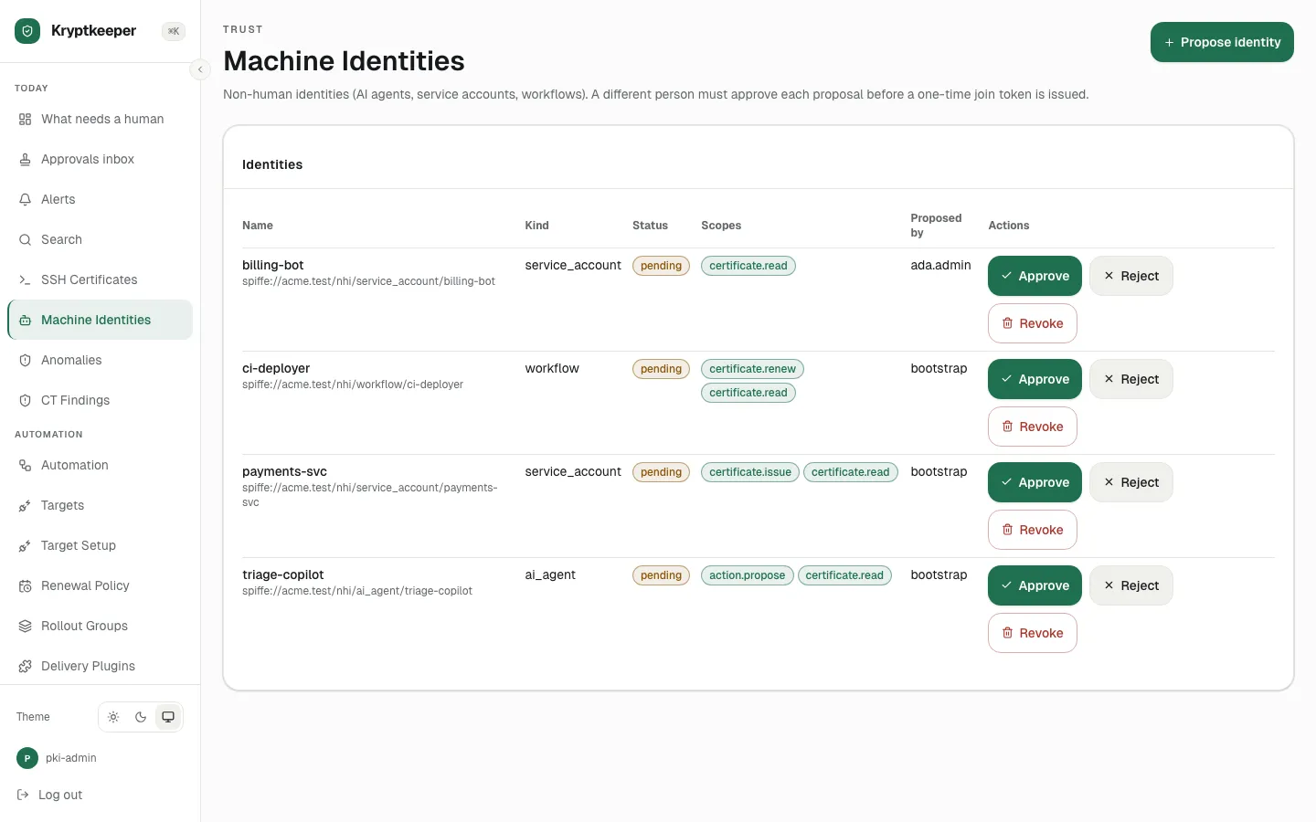Open Renewal Policy settings

(101, 585)
